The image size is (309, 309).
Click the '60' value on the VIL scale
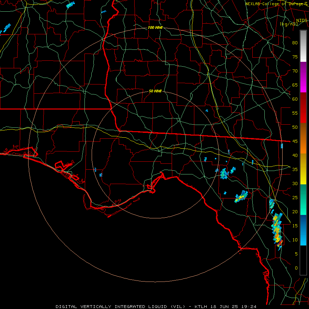[295, 99]
